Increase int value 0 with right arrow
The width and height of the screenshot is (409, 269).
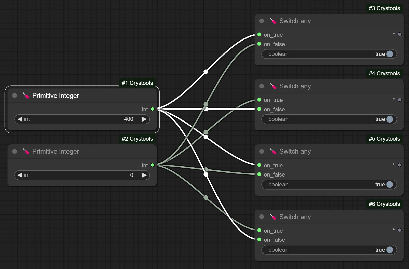[x=144, y=175]
